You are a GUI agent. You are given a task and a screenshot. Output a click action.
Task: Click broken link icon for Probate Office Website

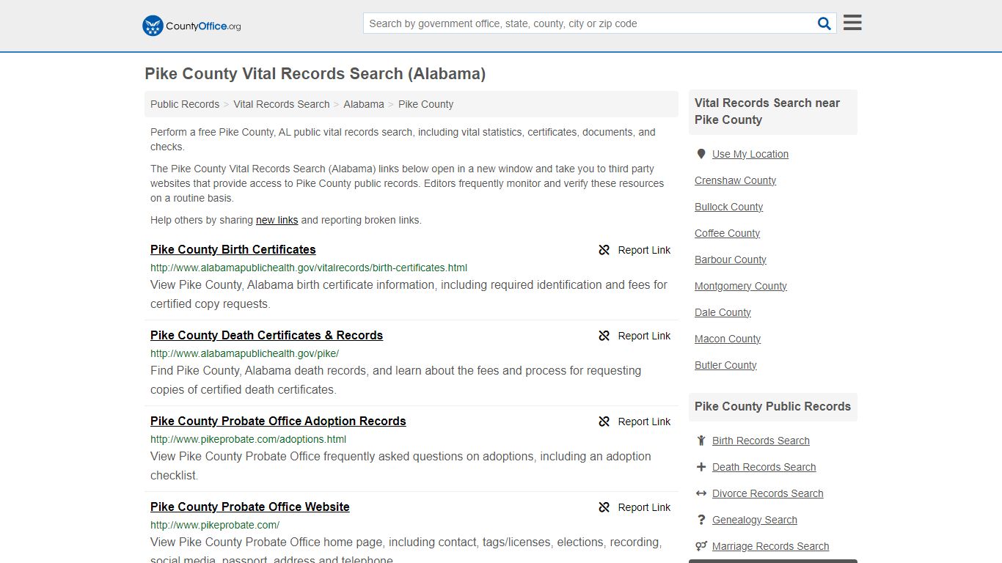point(604,507)
